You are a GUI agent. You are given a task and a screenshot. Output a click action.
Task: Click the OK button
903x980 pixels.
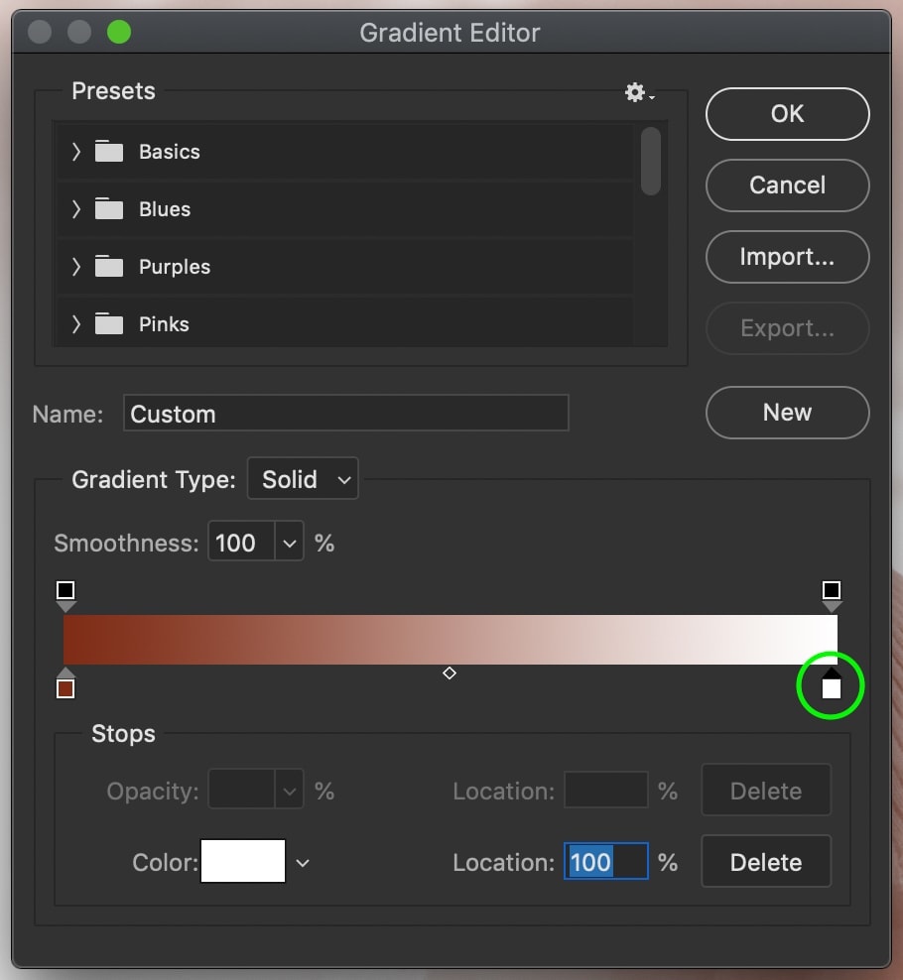[x=787, y=114]
